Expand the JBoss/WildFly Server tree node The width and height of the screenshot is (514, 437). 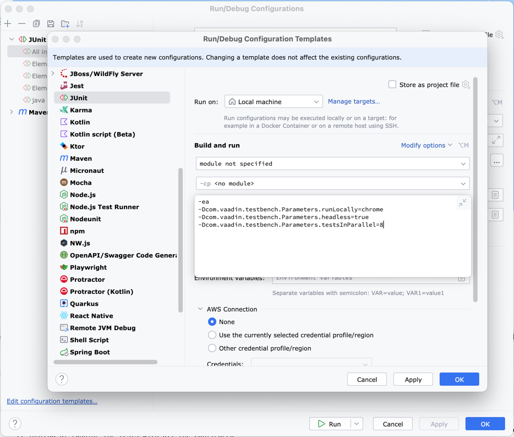click(x=53, y=73)
